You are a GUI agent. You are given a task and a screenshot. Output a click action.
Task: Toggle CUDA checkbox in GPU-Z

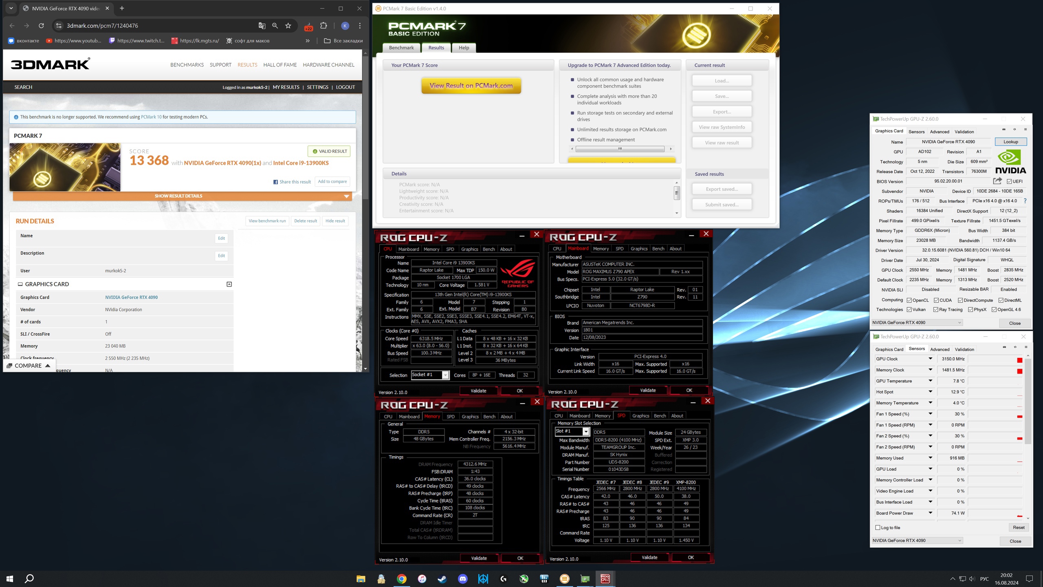click(x=936, y=300)
